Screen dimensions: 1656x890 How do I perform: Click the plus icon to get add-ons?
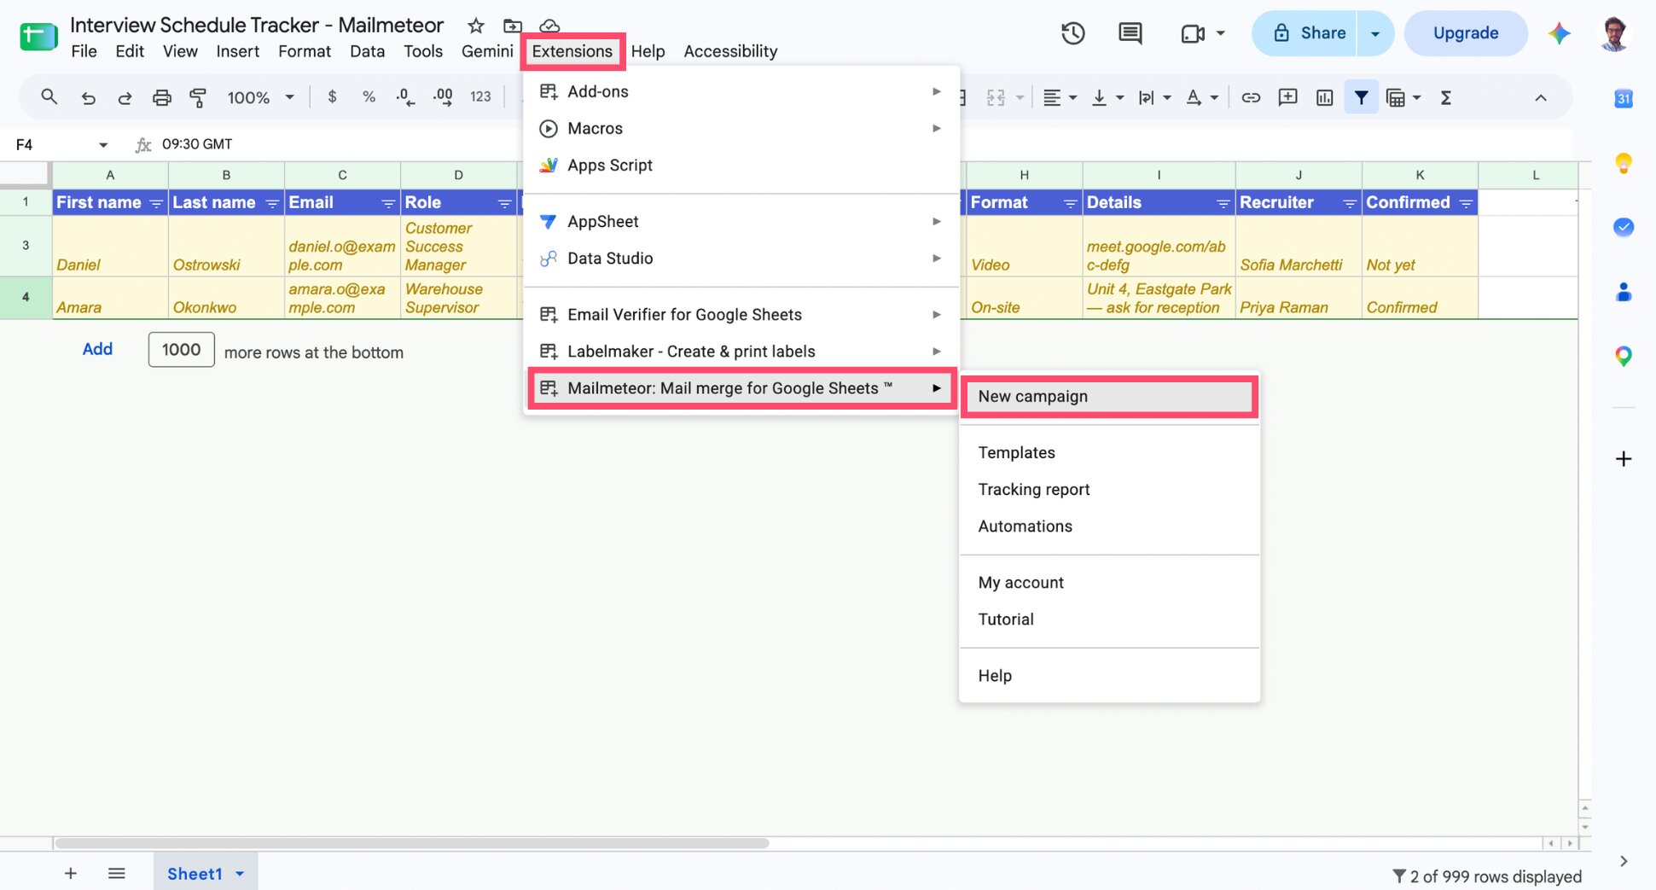(x=1624, y=459)
